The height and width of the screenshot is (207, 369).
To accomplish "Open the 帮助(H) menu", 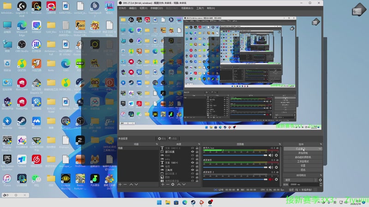I will pos(211,8).
